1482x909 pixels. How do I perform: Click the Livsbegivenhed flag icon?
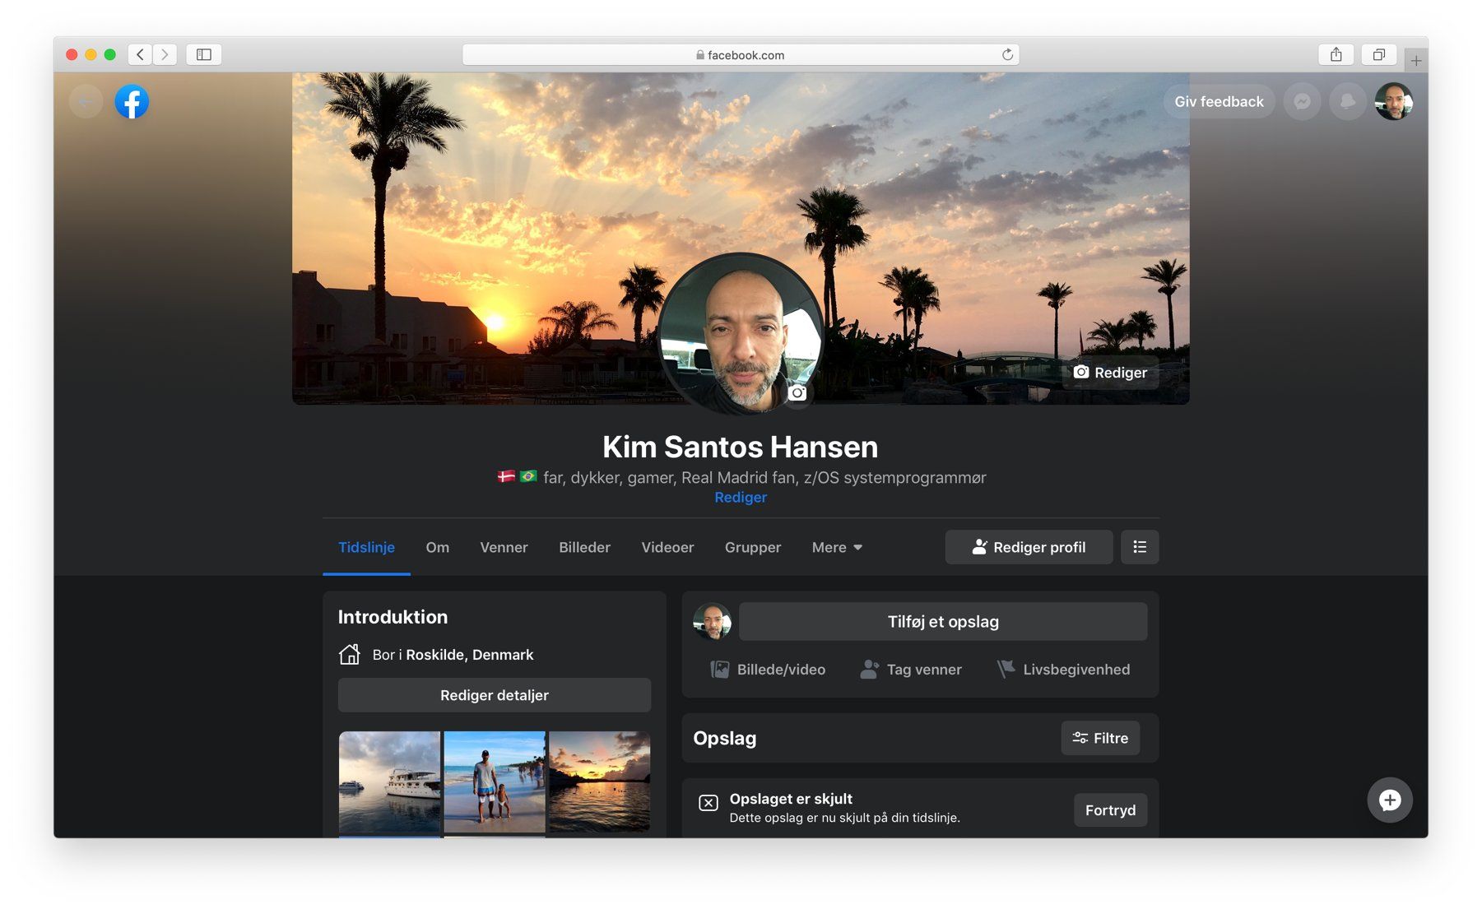pos(1006,669)
